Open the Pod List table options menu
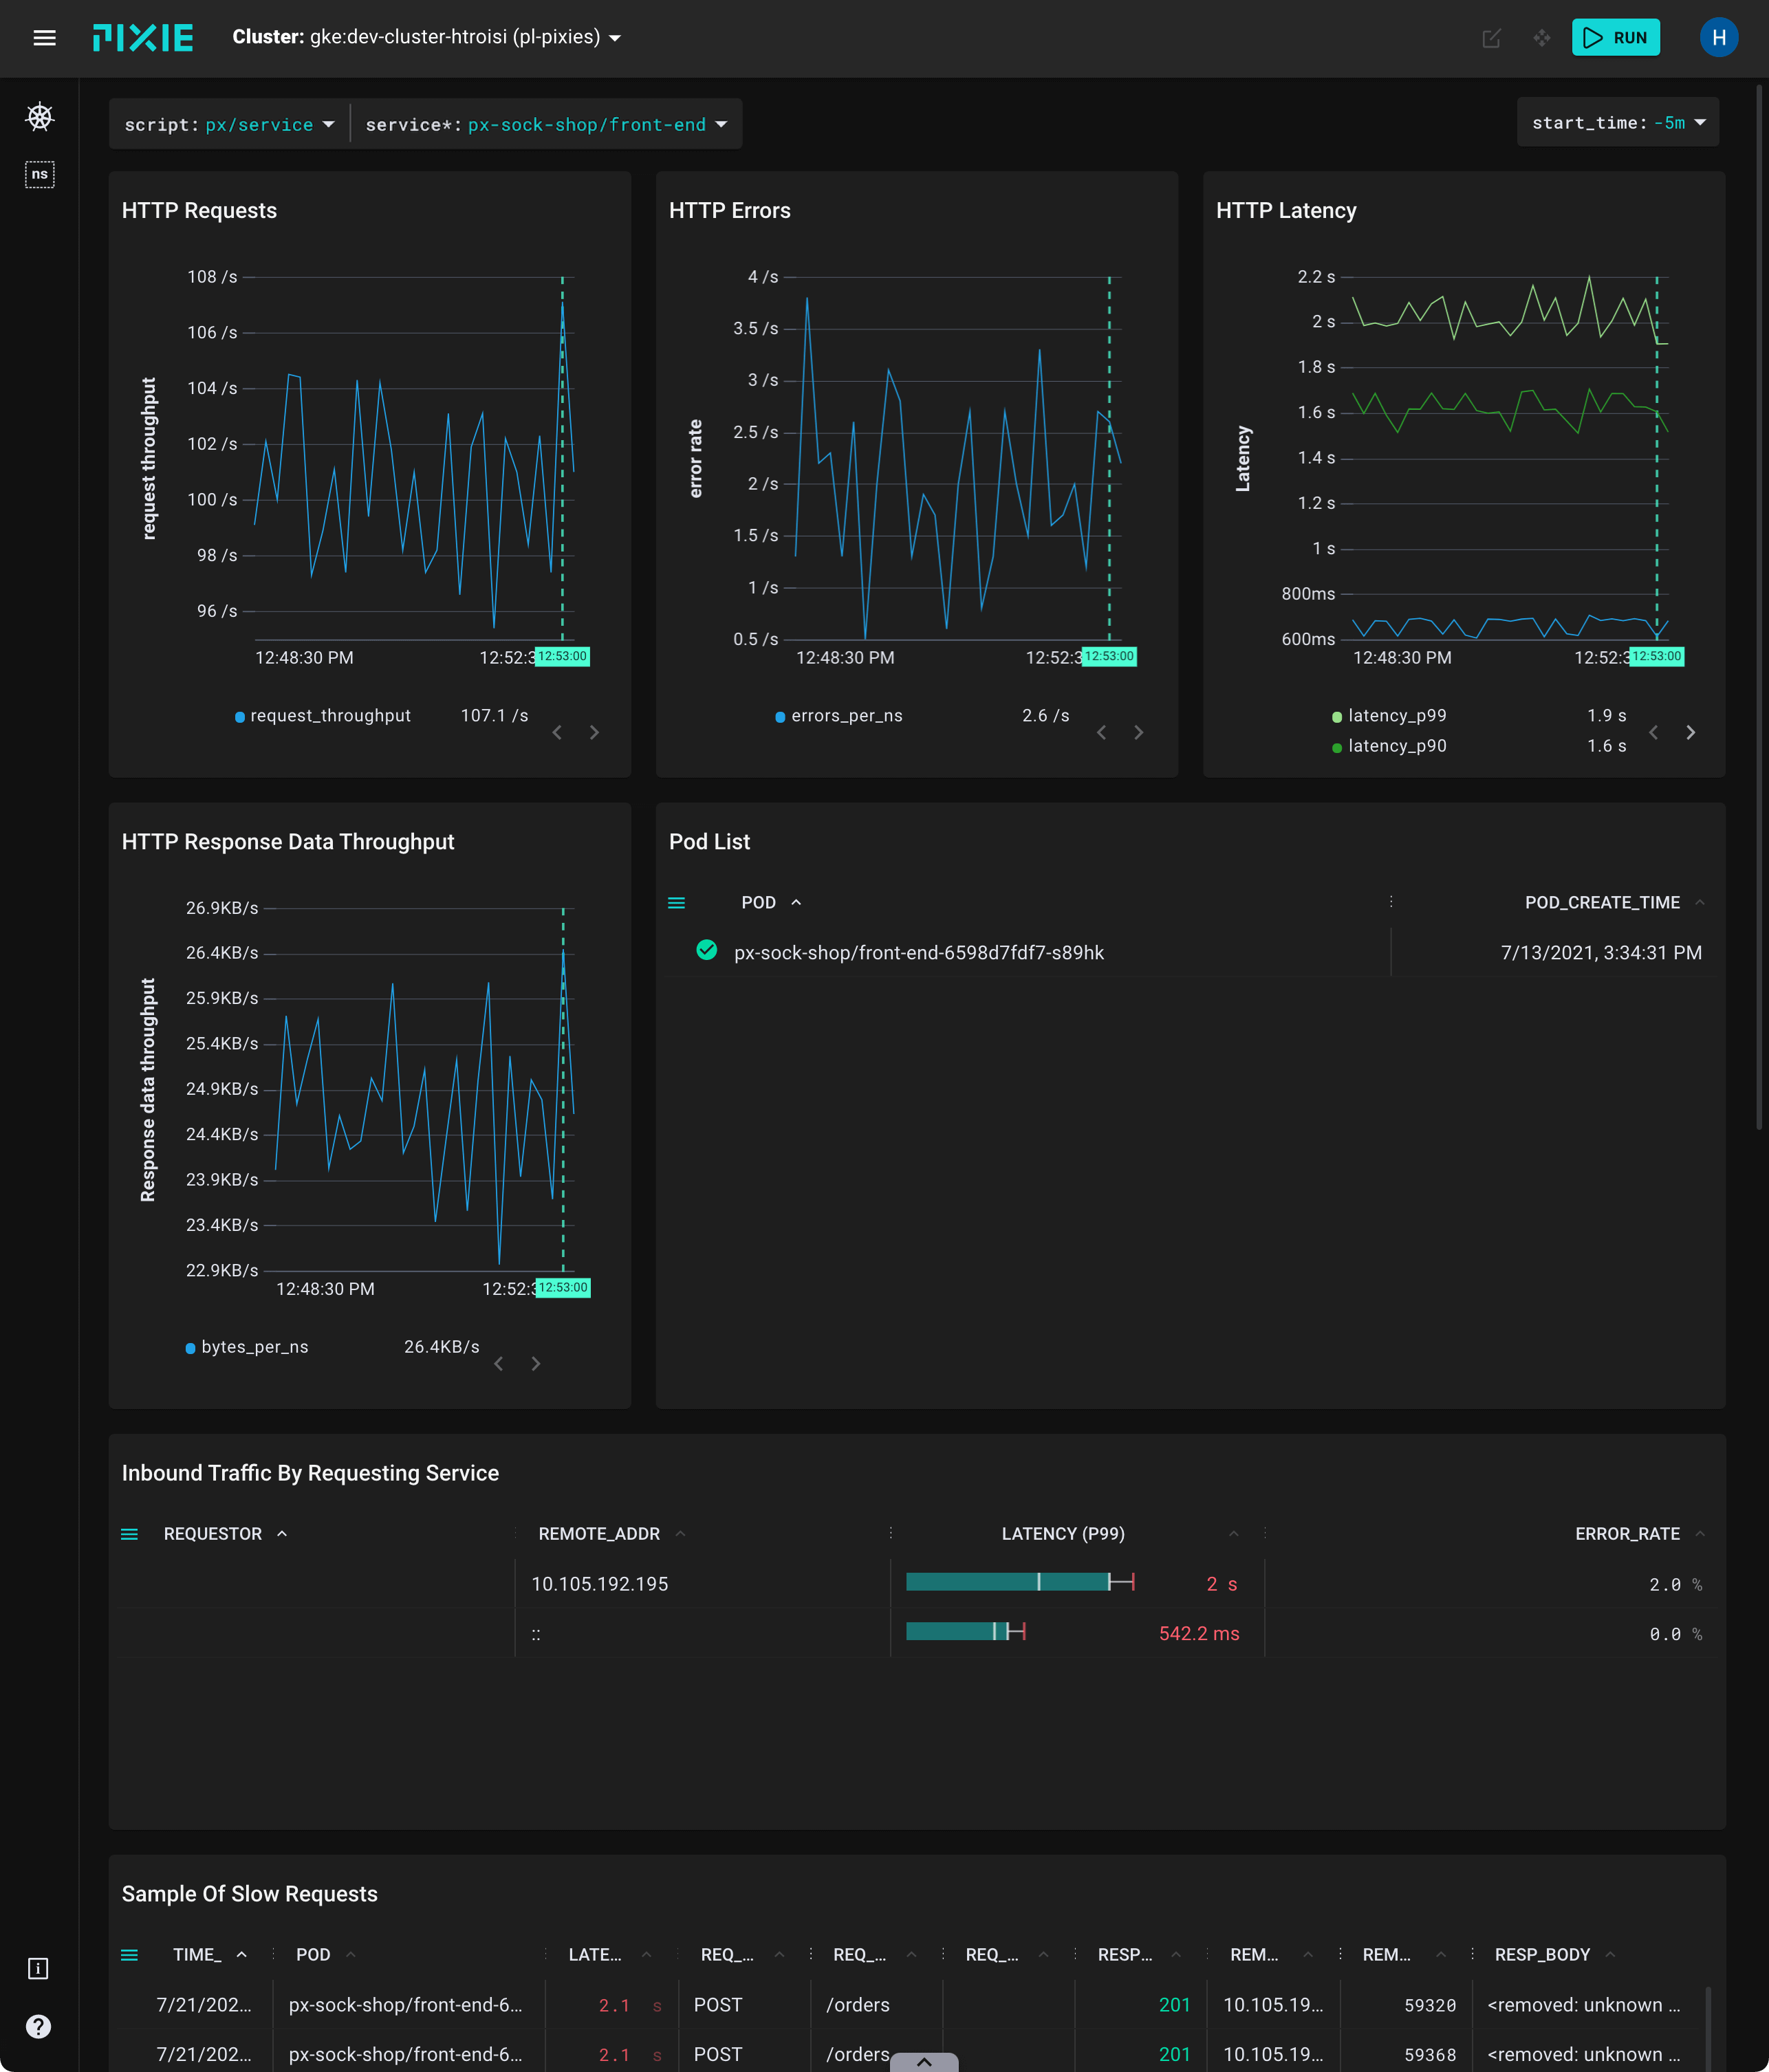The image size is (1769, 2072). tap(677, 902)
